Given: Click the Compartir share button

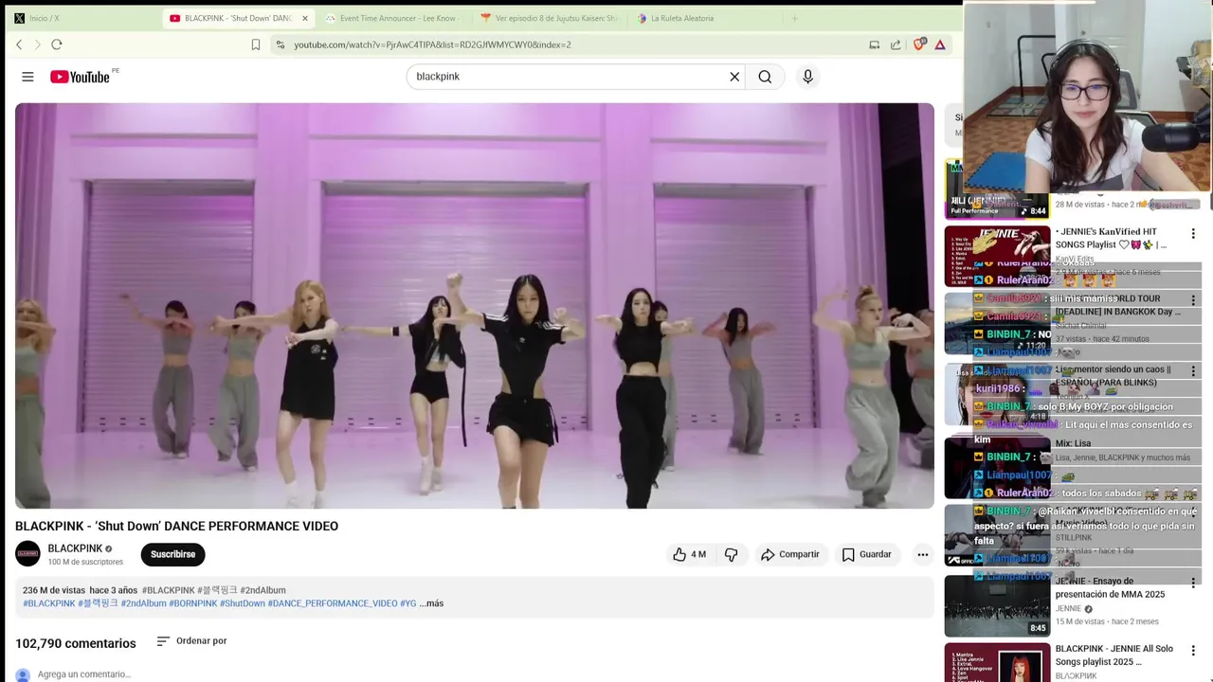Looking at the screenshot, I should click(789, 554).
